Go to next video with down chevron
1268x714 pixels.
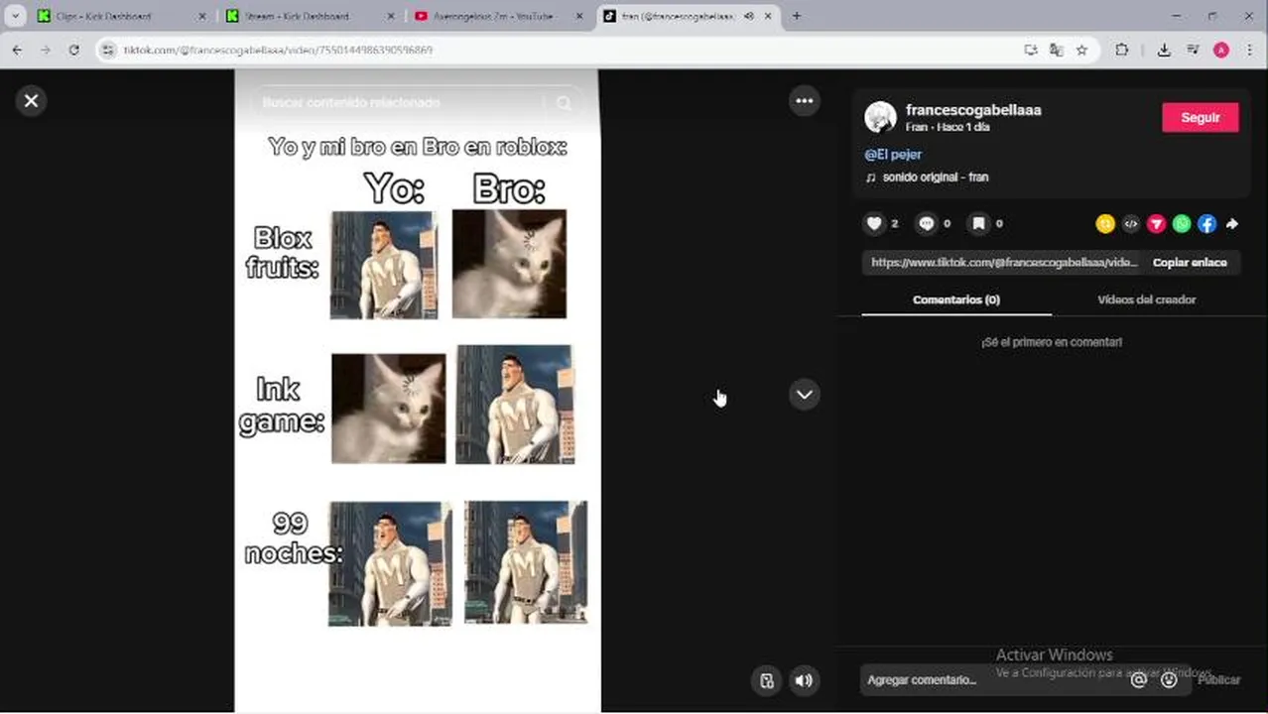804,394
